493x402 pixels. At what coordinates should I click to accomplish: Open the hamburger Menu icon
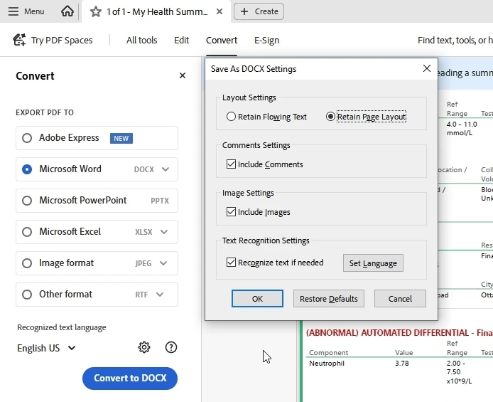[13, 11]
